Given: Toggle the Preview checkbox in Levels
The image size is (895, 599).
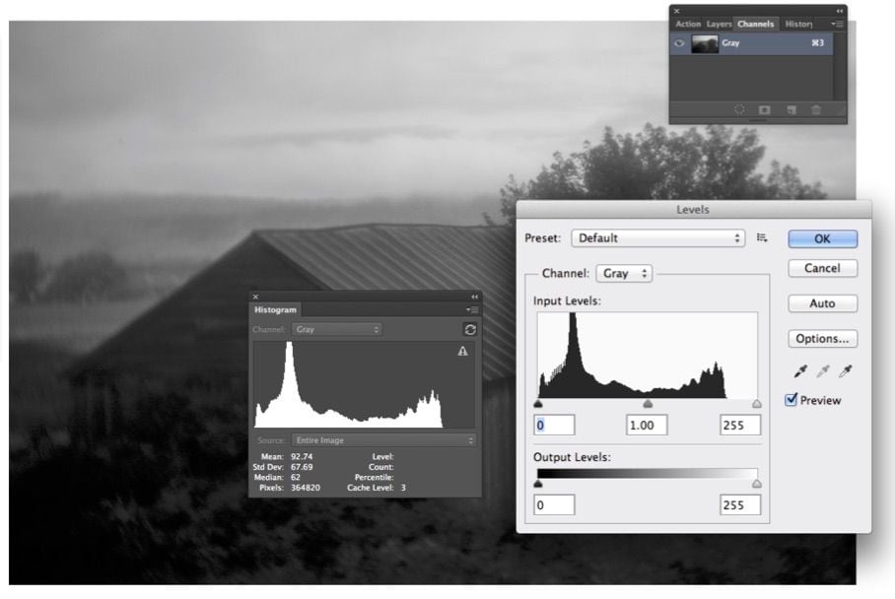Looking at the screenshot, I should 792,400.
